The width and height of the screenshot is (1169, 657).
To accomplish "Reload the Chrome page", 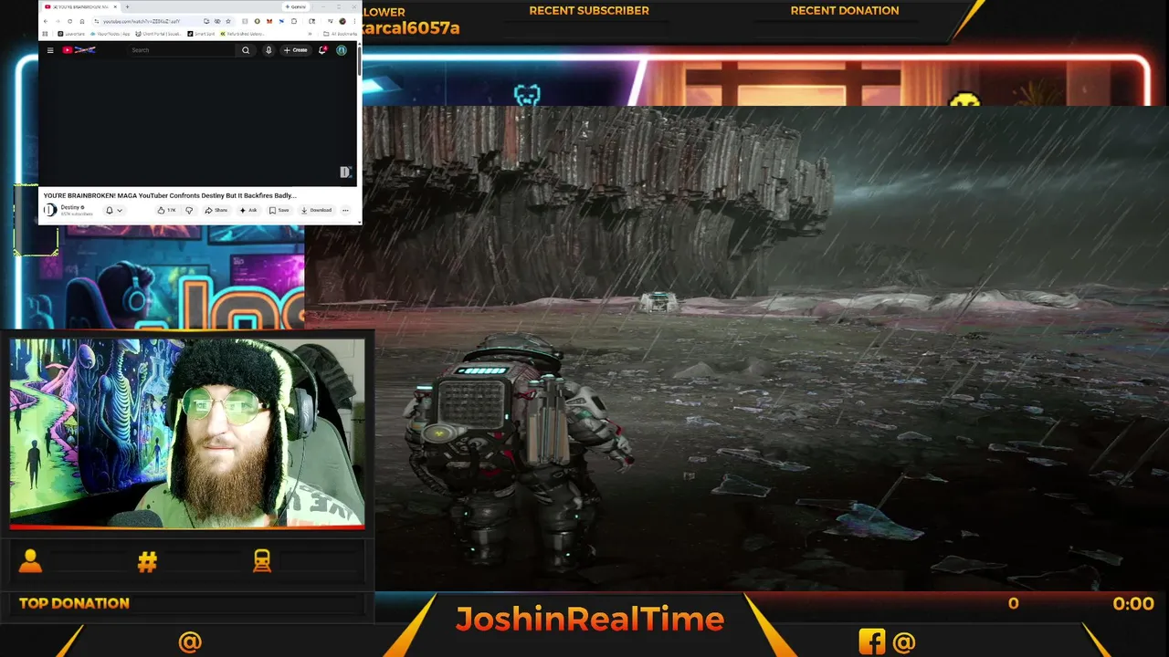I will [x=69, y=21].
